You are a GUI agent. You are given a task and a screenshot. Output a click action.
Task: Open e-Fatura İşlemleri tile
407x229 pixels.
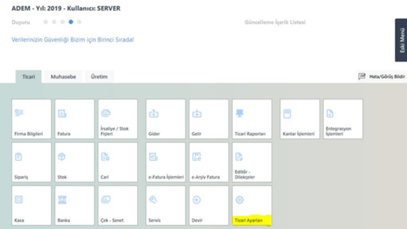pyautogui.click(x=166, y=162)
